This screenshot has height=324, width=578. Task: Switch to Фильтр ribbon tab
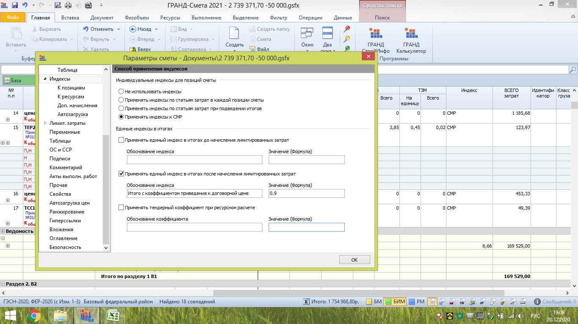[x=278, y=18]
